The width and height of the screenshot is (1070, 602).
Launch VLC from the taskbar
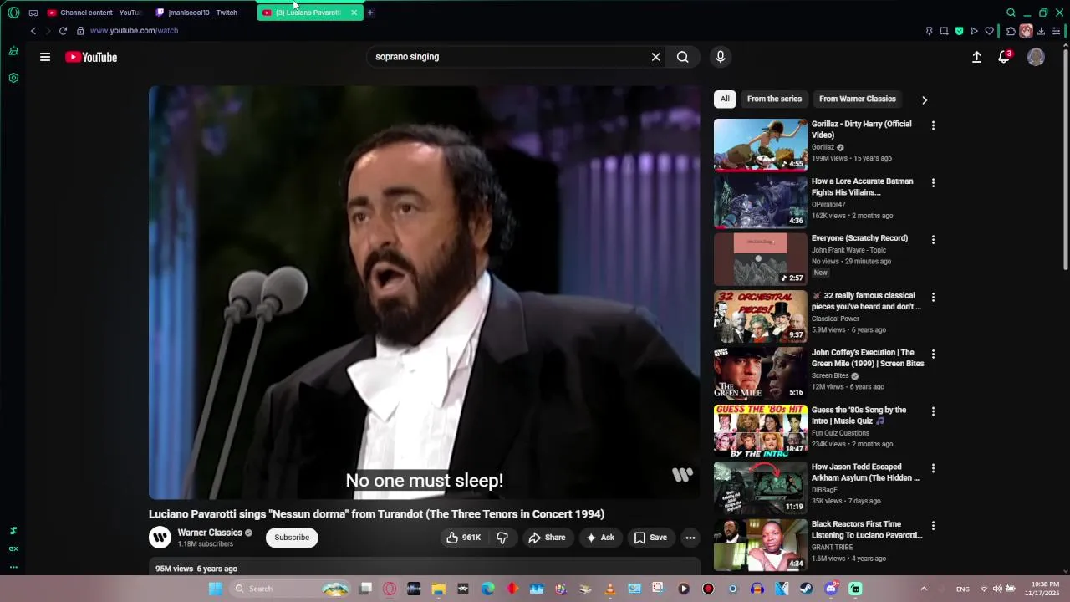coord(610,589)
